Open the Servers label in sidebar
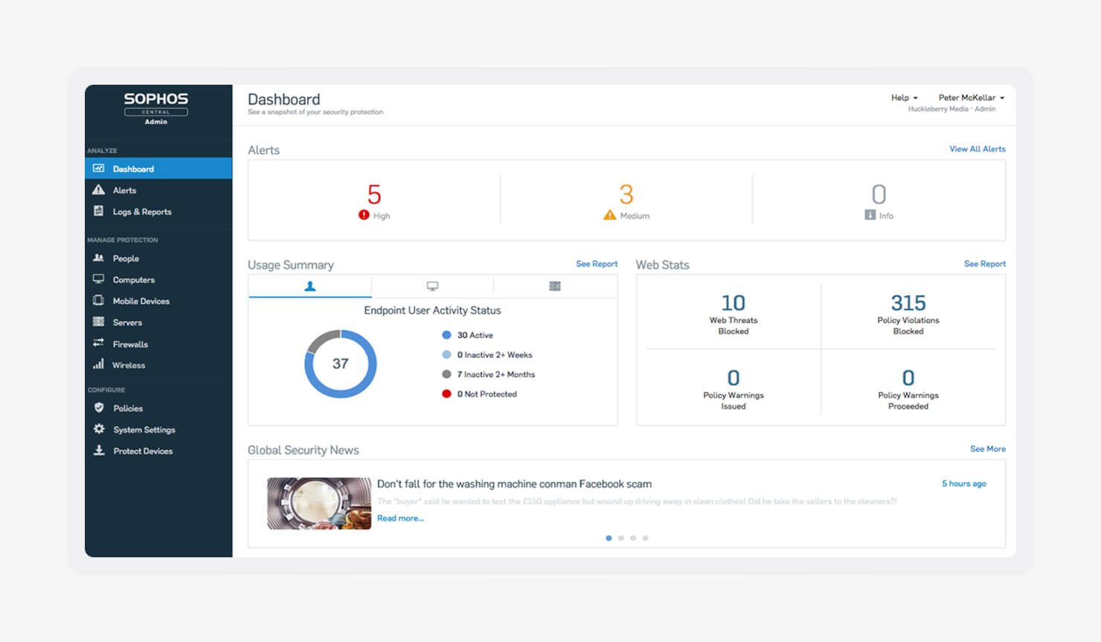This screenshot has height=642, width=1101. pyautogui.click(x=127, y=322)
